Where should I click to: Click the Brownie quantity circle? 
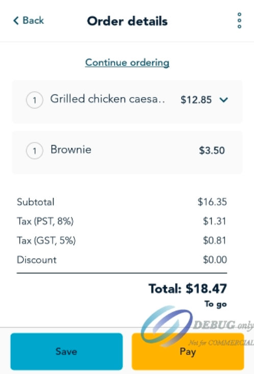coord(35,151)
